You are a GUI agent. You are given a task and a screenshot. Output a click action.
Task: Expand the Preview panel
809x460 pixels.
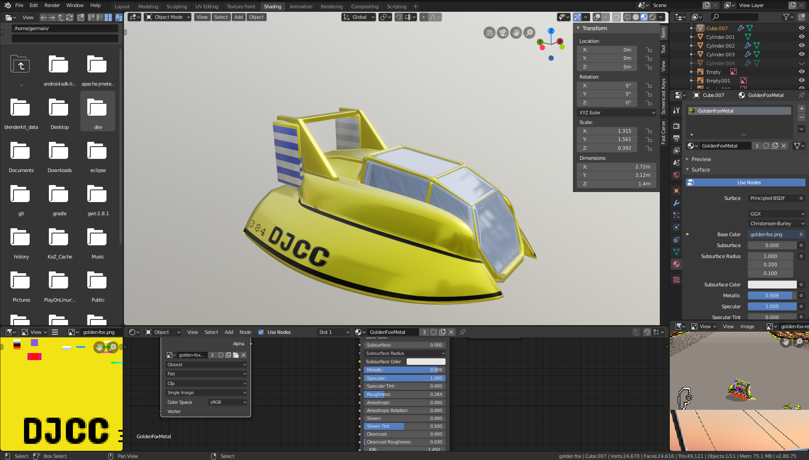tap(701, 159)
